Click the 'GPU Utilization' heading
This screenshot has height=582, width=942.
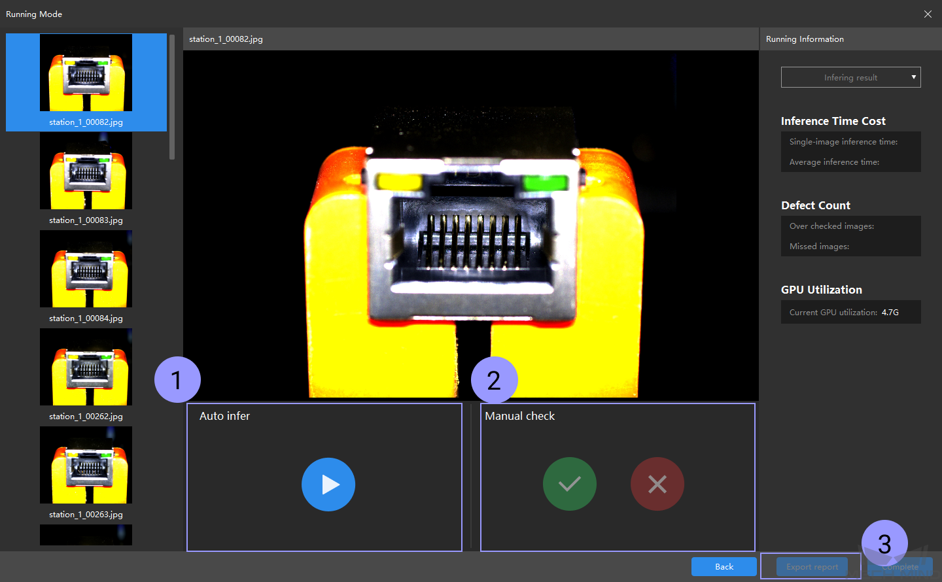[x=821, y=290]
